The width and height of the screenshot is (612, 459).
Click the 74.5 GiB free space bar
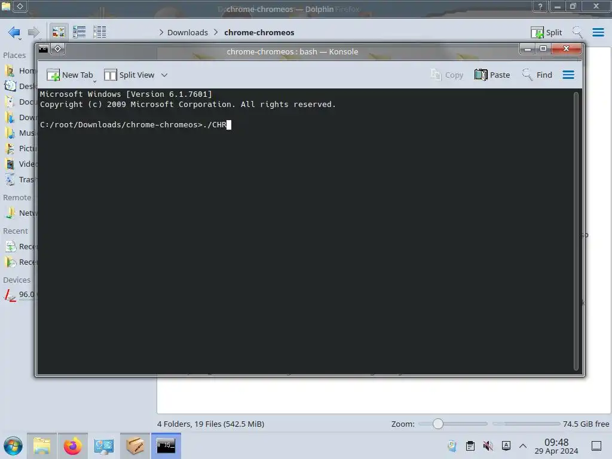click(526, 424)
